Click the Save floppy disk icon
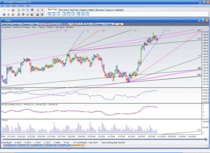The image size is (210, 153). 13,10
